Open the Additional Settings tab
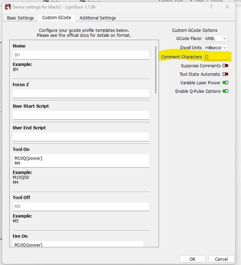241x265 pixels. tap(98, 18)
